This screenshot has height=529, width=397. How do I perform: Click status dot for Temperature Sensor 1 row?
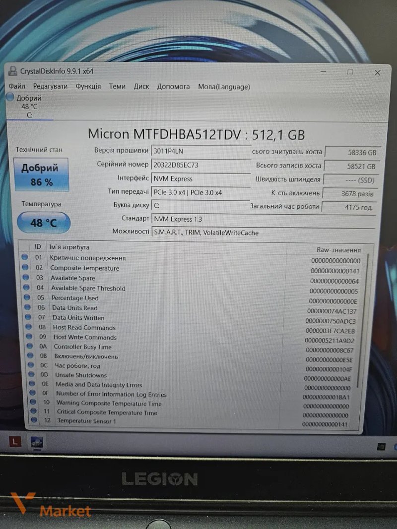tap(34, 420)
